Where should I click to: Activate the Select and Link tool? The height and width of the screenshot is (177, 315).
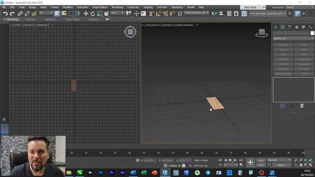click(x=20, y=14)
